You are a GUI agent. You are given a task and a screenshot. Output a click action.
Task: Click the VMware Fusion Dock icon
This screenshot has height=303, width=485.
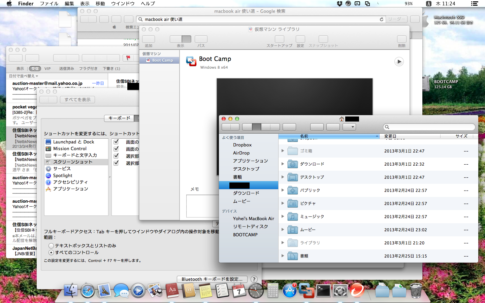(x=306, y=291)
